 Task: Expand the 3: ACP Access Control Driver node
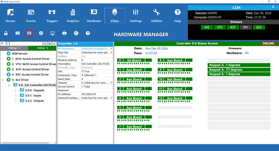coord(3,69)
